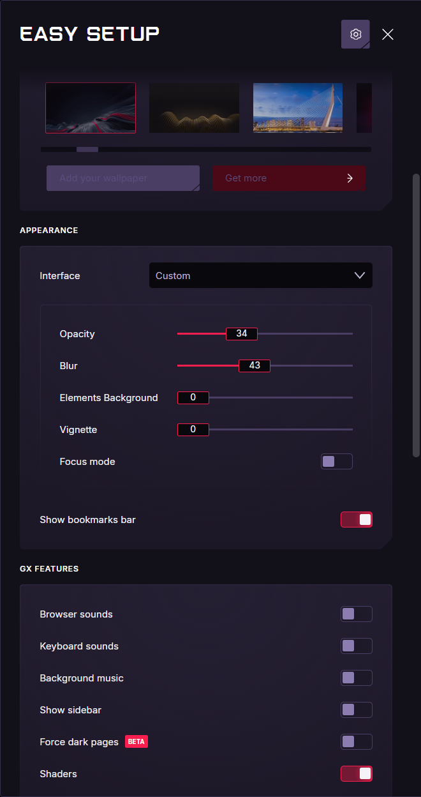
Task: Click the wallpaper horizontal scrollbar thumb
Action: [x=87, y=149]
